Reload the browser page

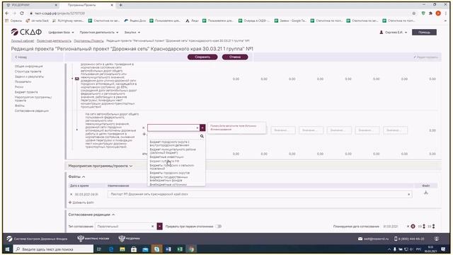[22, 13]
